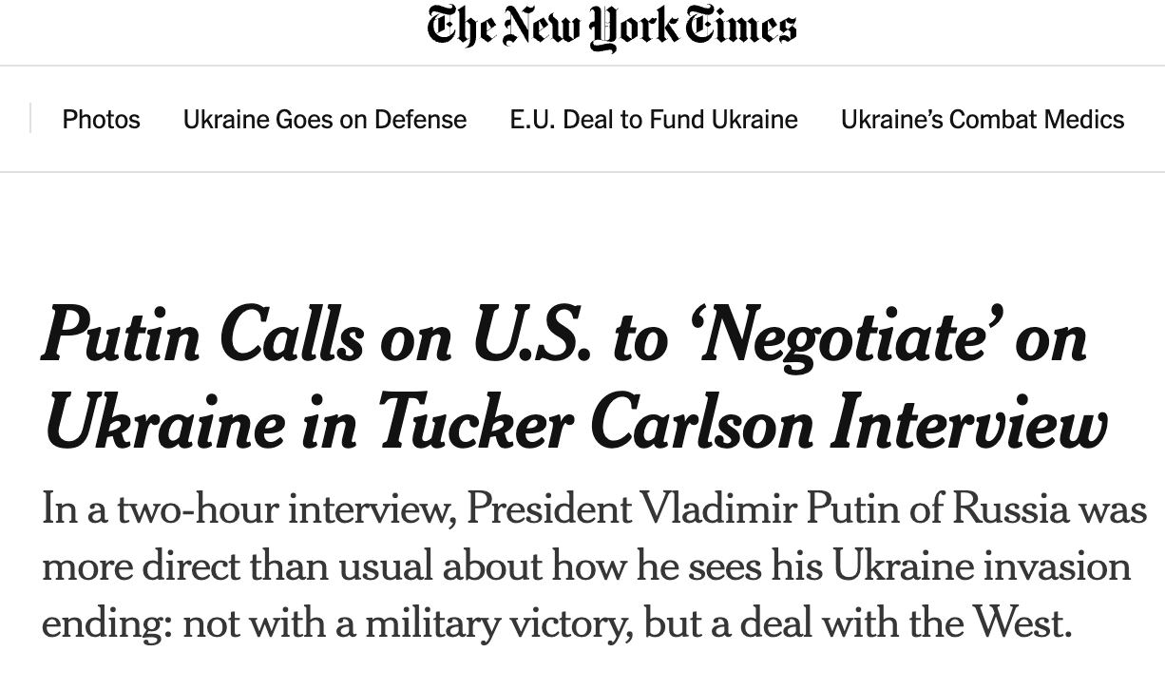This screenshot has width=1165, height=690.
Task: Open the E.U. Deal to Fund Ukraine link
Action: pos(654,120)
